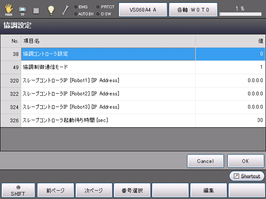Open the VS068A4 A robot selector
Image resolution: width=266 pixels, height=199 pixels.
(x=143, y=10)
